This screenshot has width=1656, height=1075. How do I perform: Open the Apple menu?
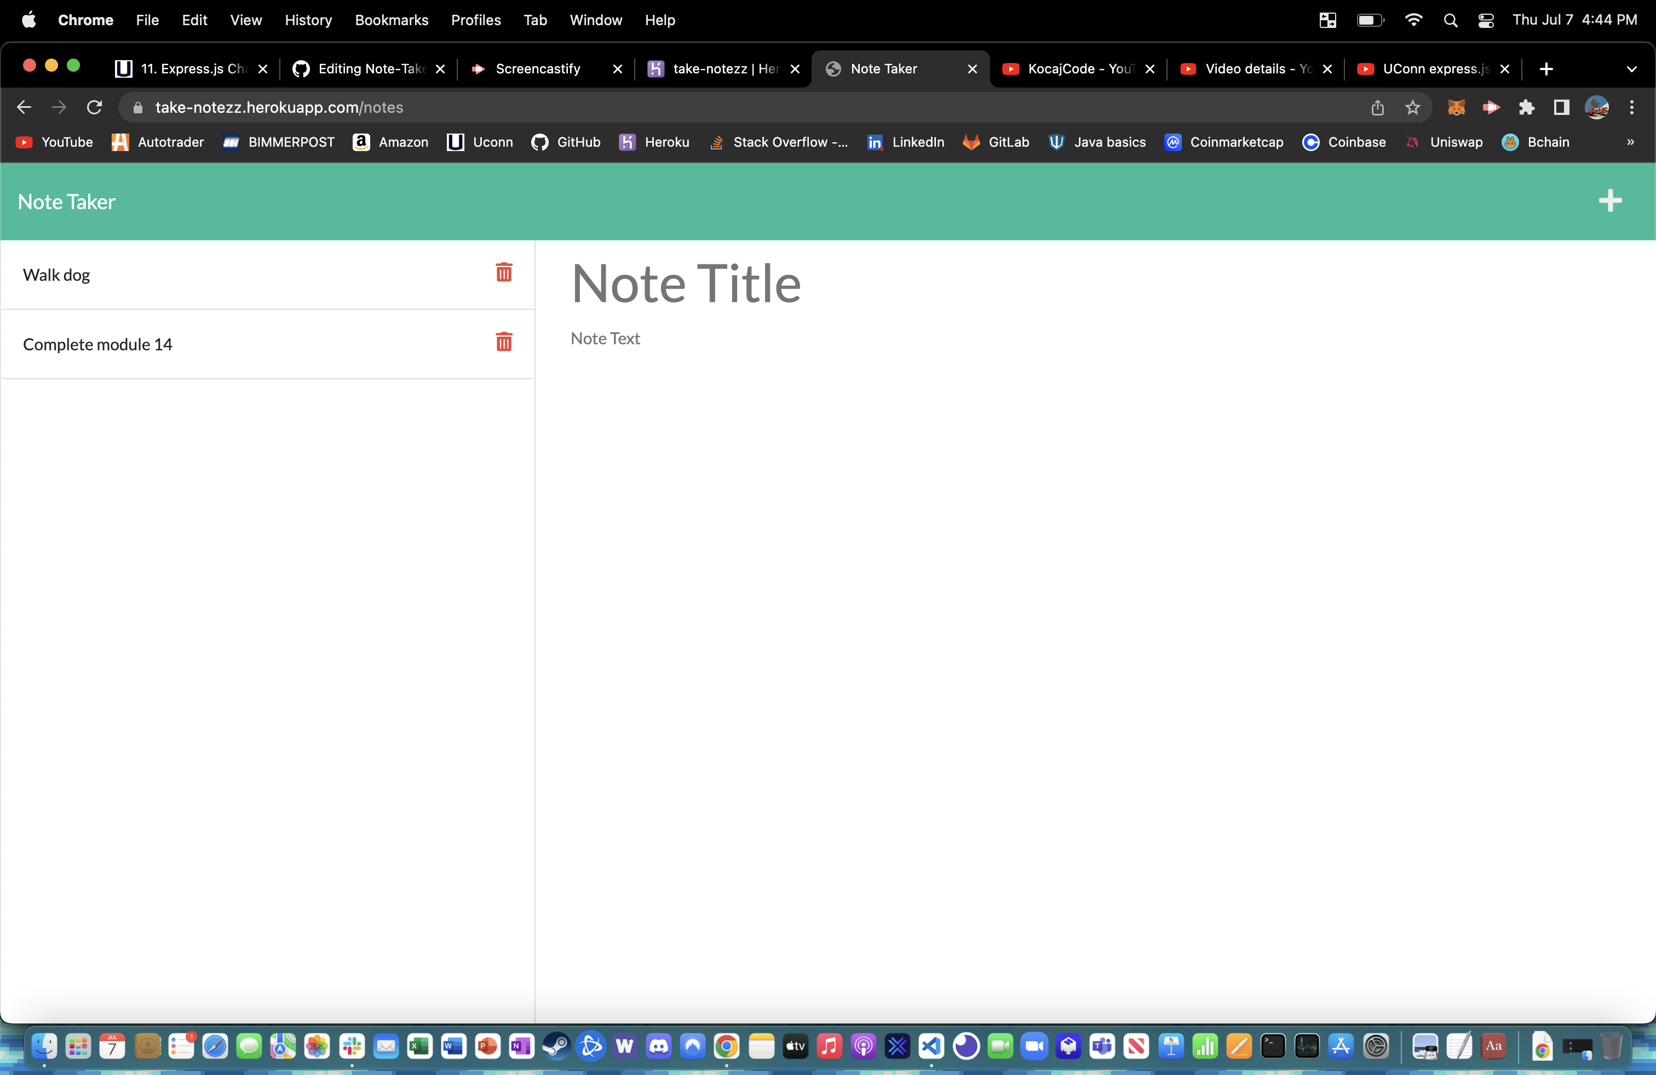28,20
